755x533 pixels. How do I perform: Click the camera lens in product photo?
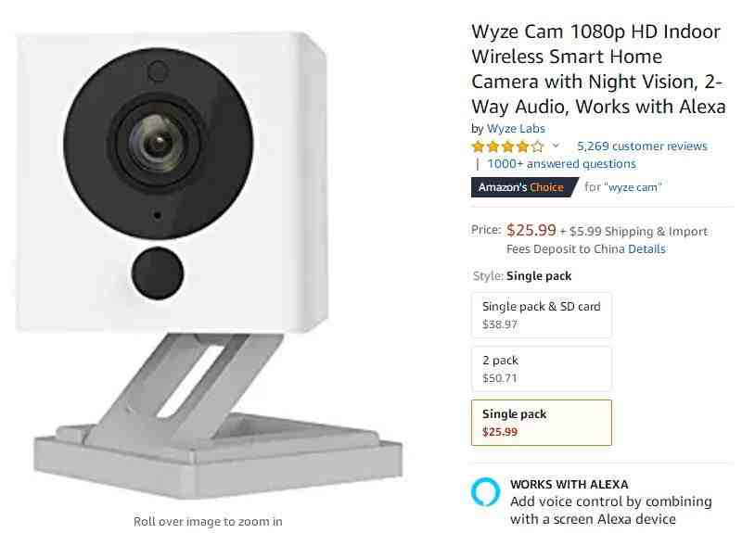coord(158,143)
